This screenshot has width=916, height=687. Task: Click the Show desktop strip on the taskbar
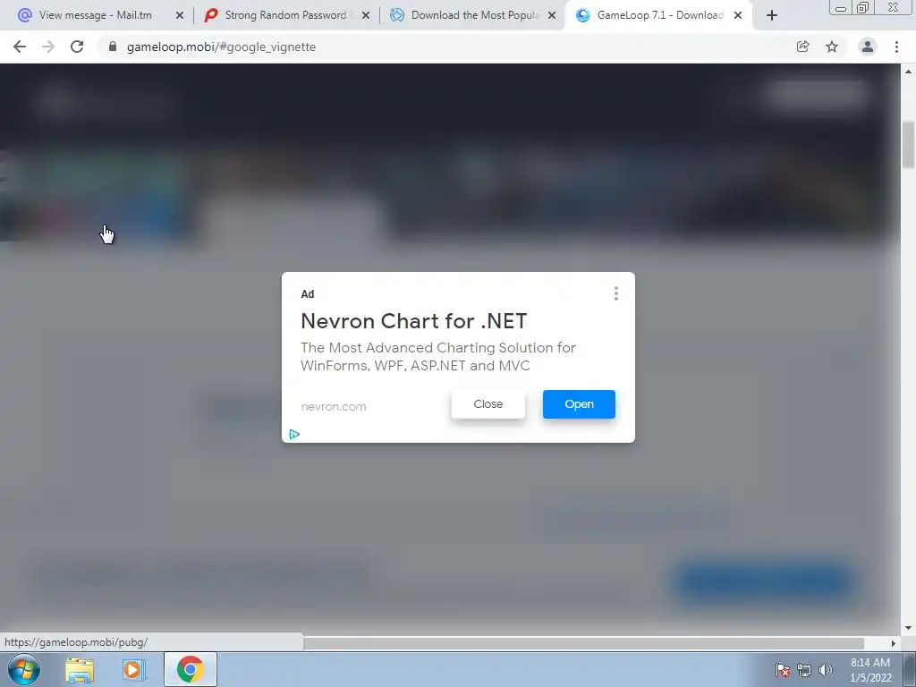(910, 669)
